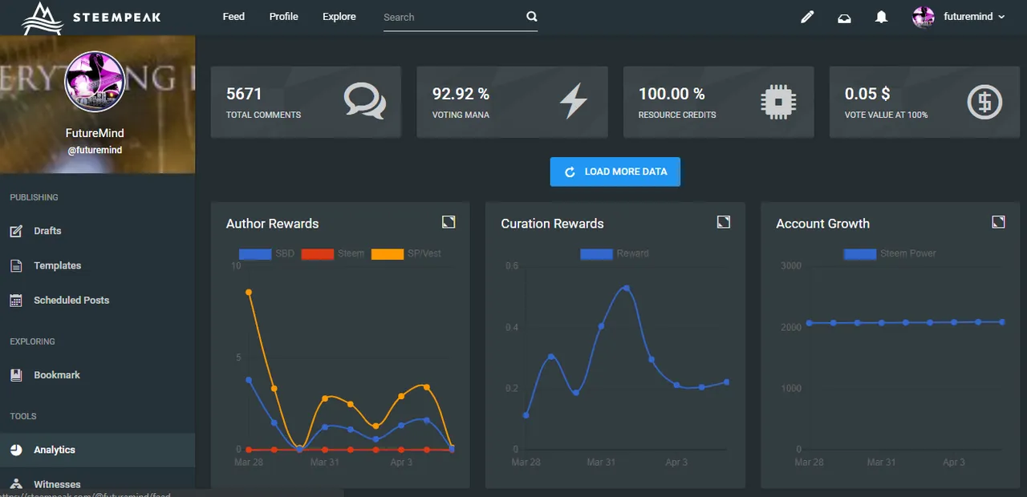The width and height of the screenshot is (1027, 497).
Task: Click the Analytics pie chart icon
Action: (16, 450)
